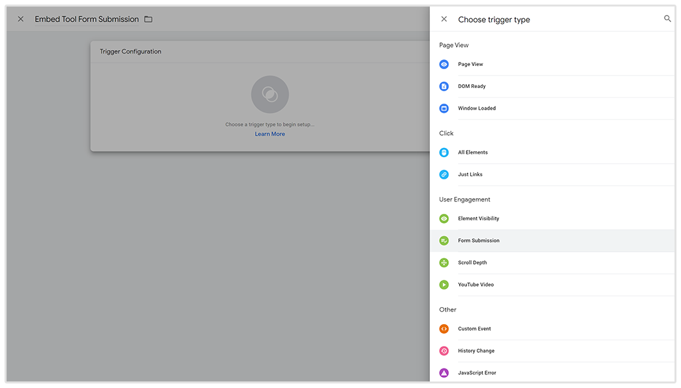Image resolution: width=681 pixels, height=388 pixels.
Task: Click the Element Visibility eye icon
Action: pos(444,218)
